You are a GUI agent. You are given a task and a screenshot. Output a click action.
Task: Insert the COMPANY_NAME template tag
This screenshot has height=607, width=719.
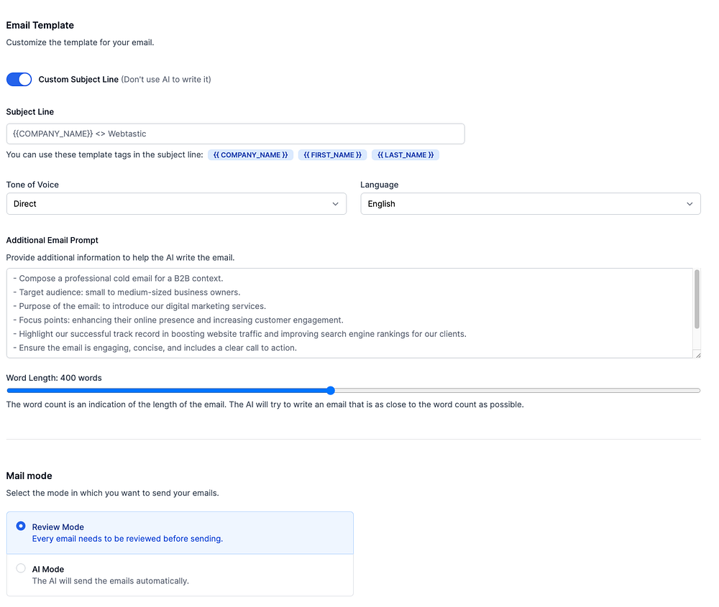pyautogui.click(x=250, y=155)
